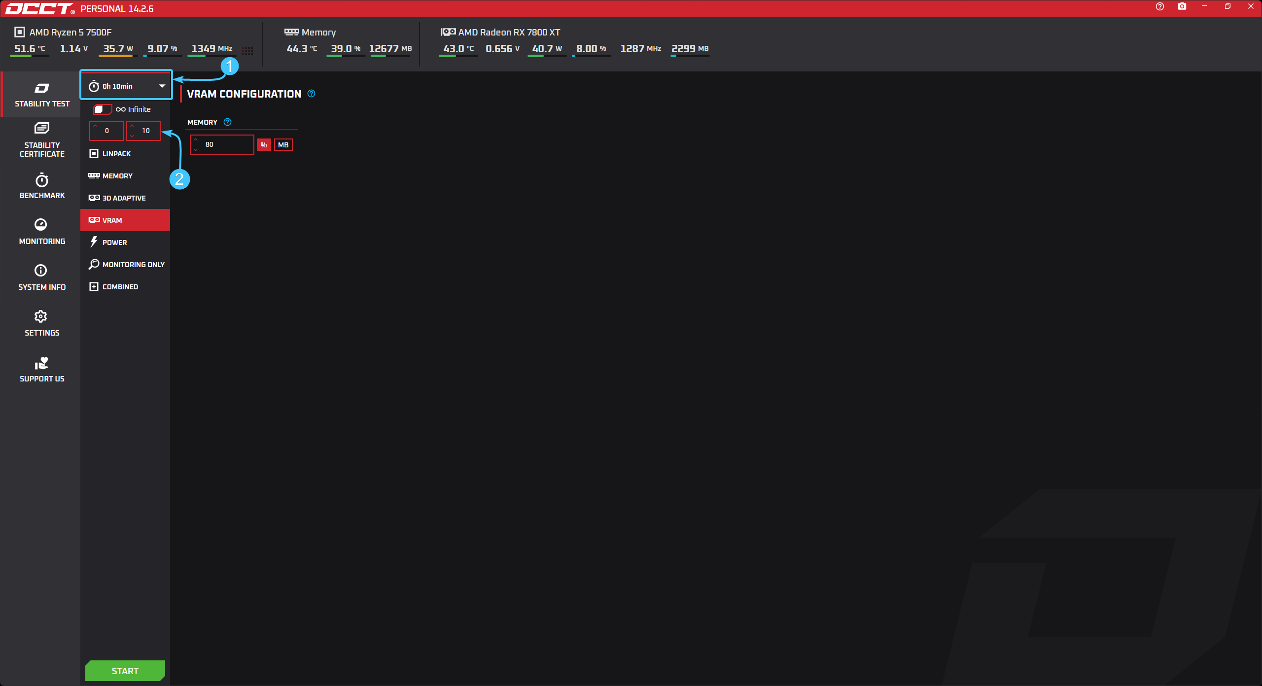
Task: Increment the hours stepper value
Action: (95, 126)
